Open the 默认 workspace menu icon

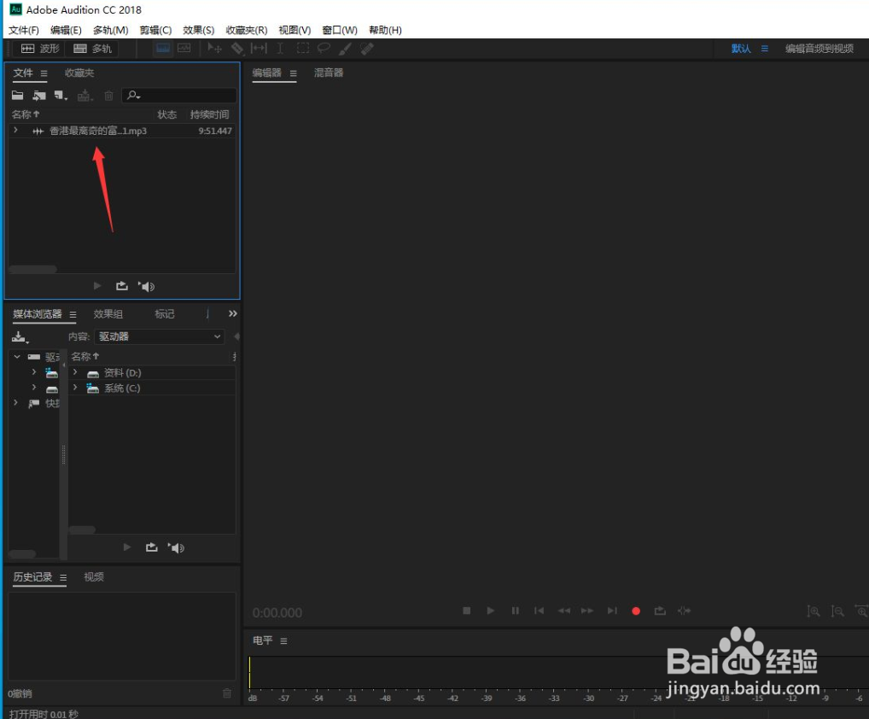point(765,49)
